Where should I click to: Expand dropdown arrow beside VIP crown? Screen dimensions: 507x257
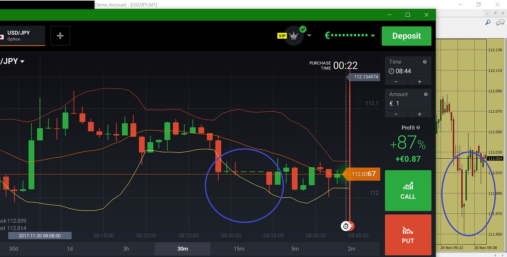(x=309, y=35)
